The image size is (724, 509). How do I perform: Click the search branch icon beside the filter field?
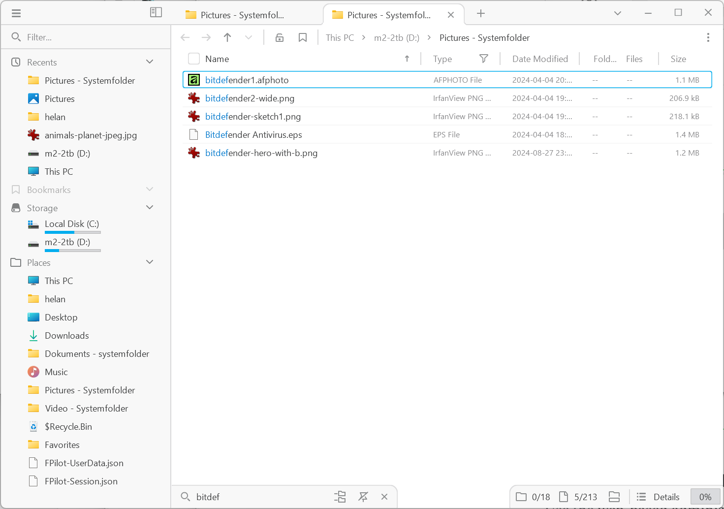pos(340,497)
